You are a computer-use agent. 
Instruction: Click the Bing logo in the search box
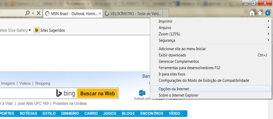(65, 94)
